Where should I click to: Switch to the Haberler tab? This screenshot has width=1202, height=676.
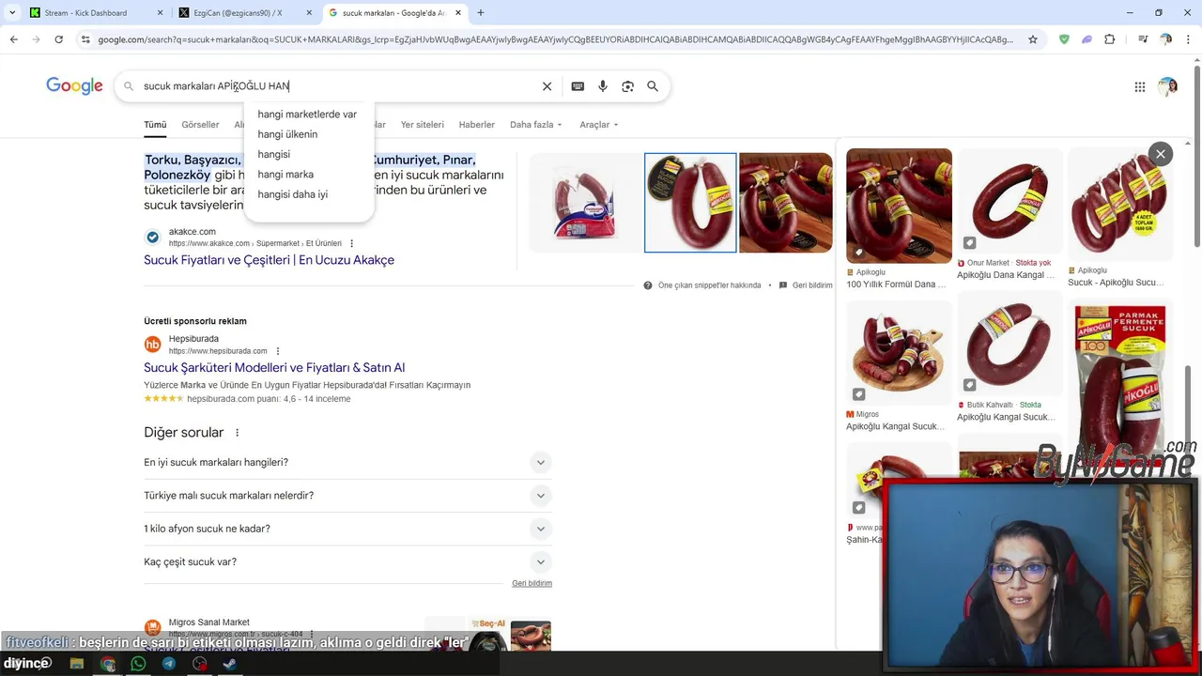[476, 125]
